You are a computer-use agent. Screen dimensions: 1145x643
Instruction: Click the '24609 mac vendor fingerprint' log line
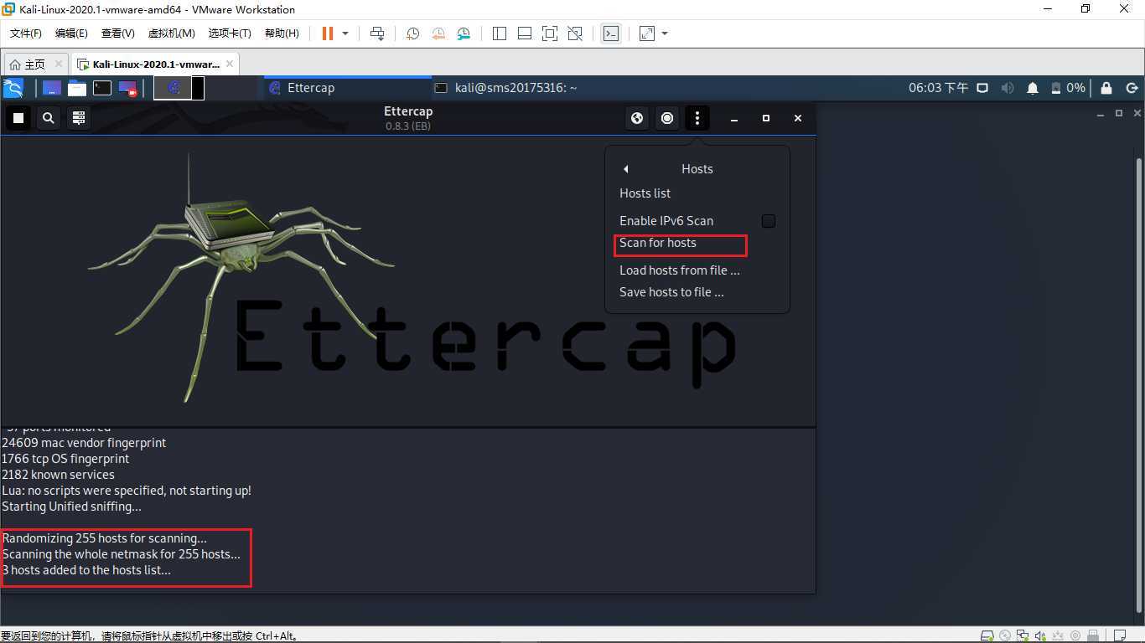[x=84, y=443]
